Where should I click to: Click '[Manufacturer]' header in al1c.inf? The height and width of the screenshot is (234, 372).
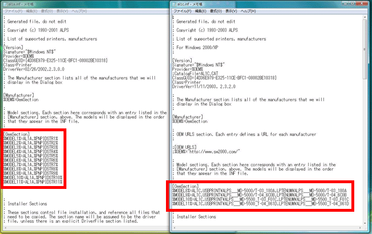[x=188, y=117]
